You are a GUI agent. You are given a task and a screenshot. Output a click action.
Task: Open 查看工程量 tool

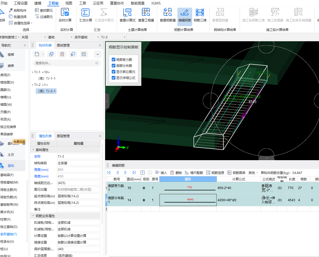pos(146,15)
